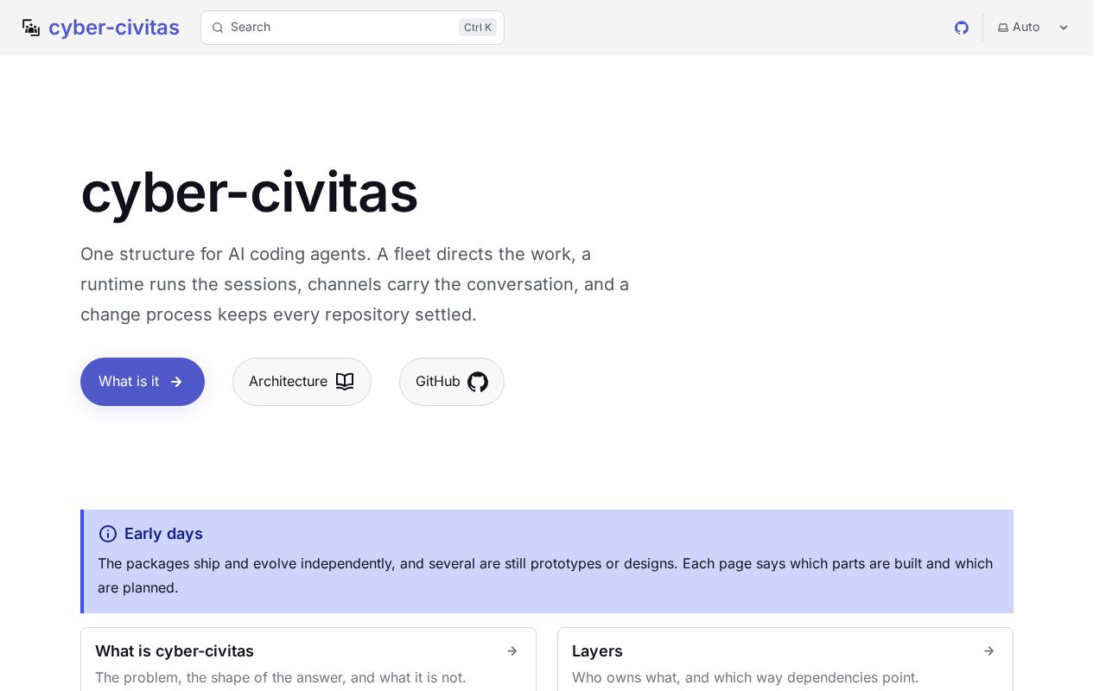
Task: Expand the theme chevron arrow
Action: click(1064, 28)
